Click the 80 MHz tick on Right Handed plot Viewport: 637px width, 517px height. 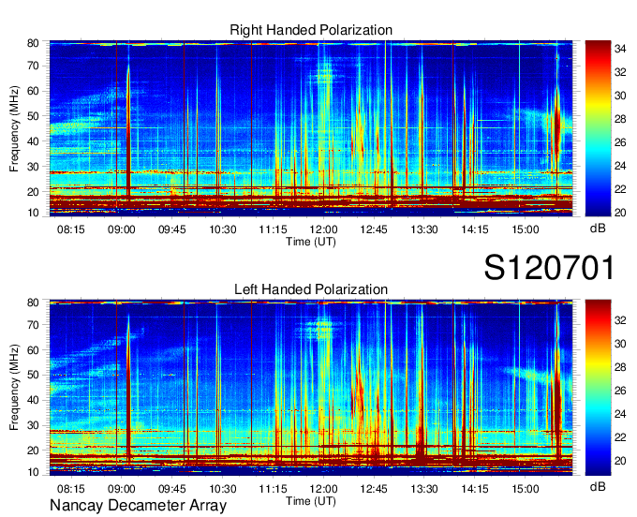(x=33, y=43)
